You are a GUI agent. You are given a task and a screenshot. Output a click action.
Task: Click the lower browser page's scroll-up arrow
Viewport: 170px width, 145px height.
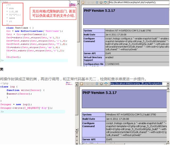pyautogui.click(x=168, y=88)
